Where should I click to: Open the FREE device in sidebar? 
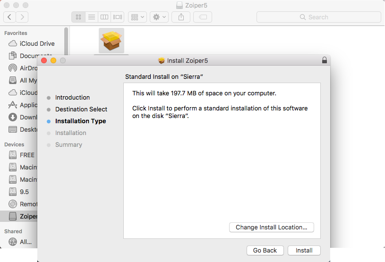pos(27,155)
